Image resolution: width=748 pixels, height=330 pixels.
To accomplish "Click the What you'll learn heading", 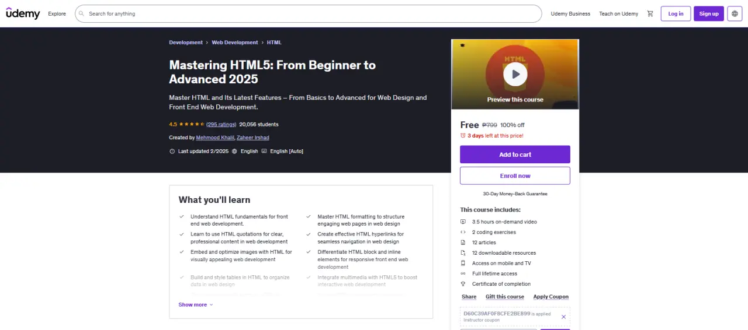I will pyautogui.click(x=214, y=200).
